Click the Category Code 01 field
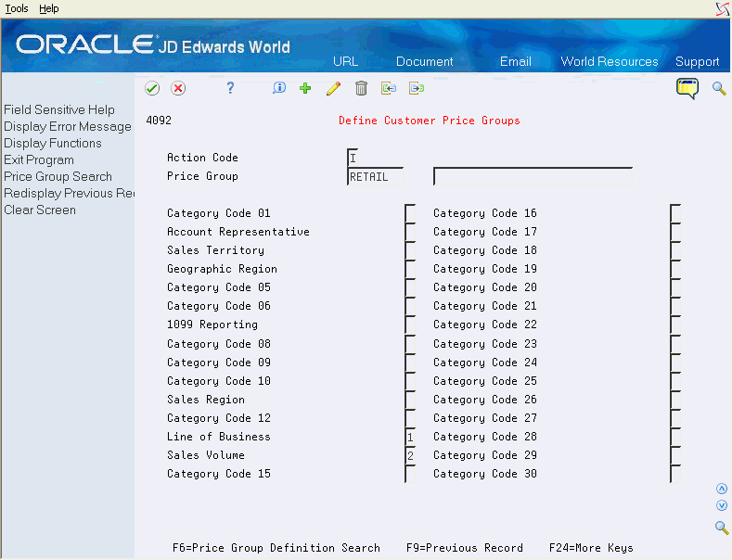 [x=410, y=213]
